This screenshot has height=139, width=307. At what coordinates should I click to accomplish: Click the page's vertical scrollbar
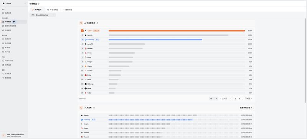[x=305, y=61]
